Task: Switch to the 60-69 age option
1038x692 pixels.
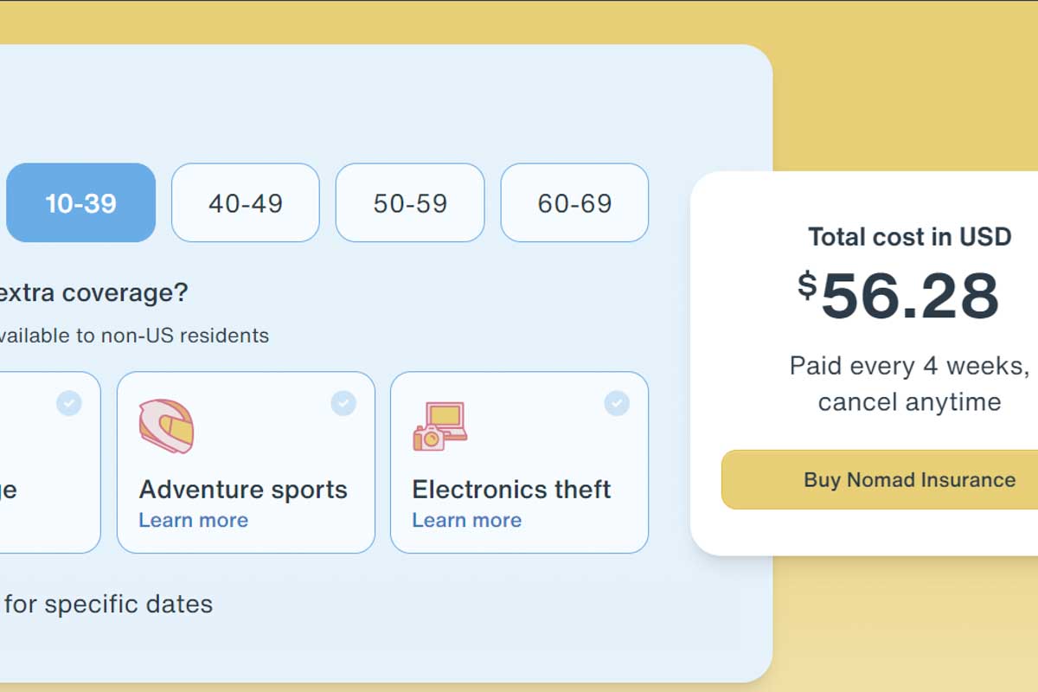Action: [574, 203]
